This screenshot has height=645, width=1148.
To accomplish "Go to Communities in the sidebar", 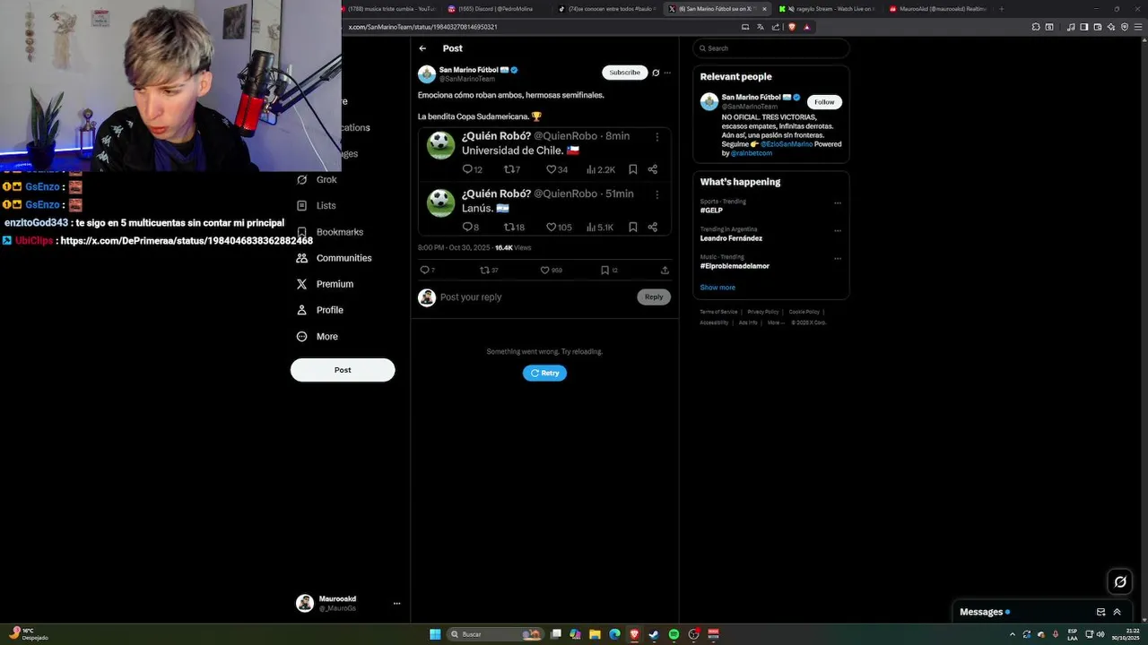I will click(334, 258).
